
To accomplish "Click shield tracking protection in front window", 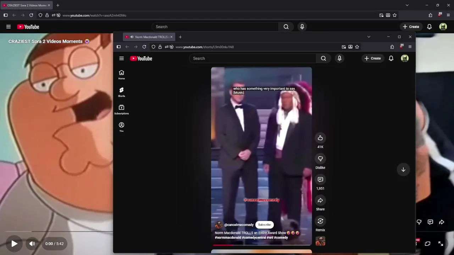I will pyautogui.click(x=153, y=47).
